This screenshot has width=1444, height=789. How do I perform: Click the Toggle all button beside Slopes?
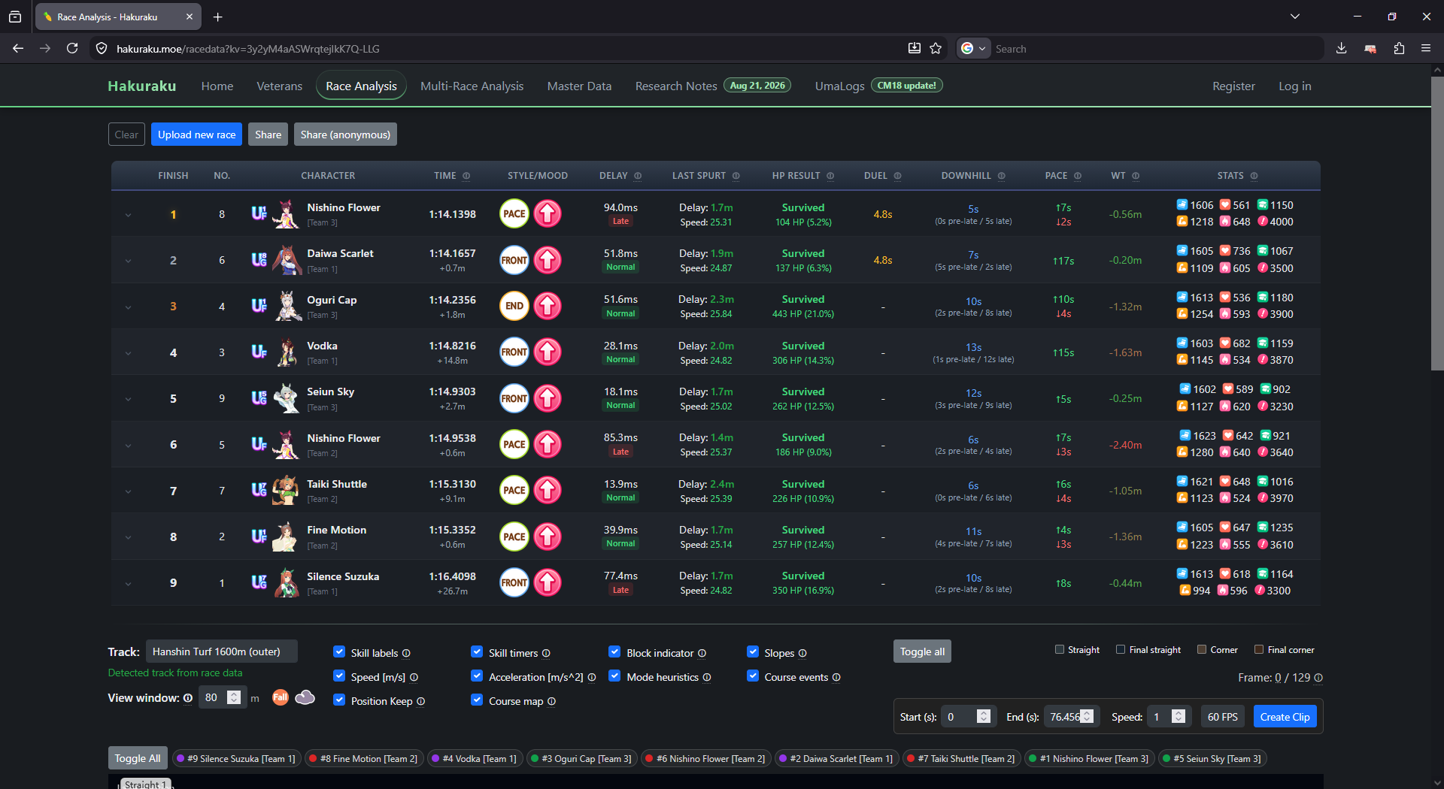coord(922,651)
